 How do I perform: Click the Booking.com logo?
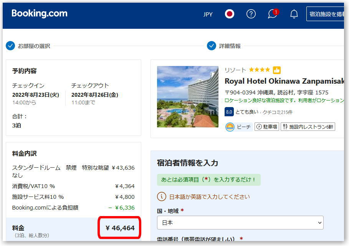40,13
